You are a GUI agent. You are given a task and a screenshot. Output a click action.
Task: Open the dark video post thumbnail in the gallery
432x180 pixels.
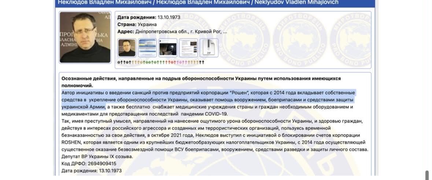[x=168, y=48]
